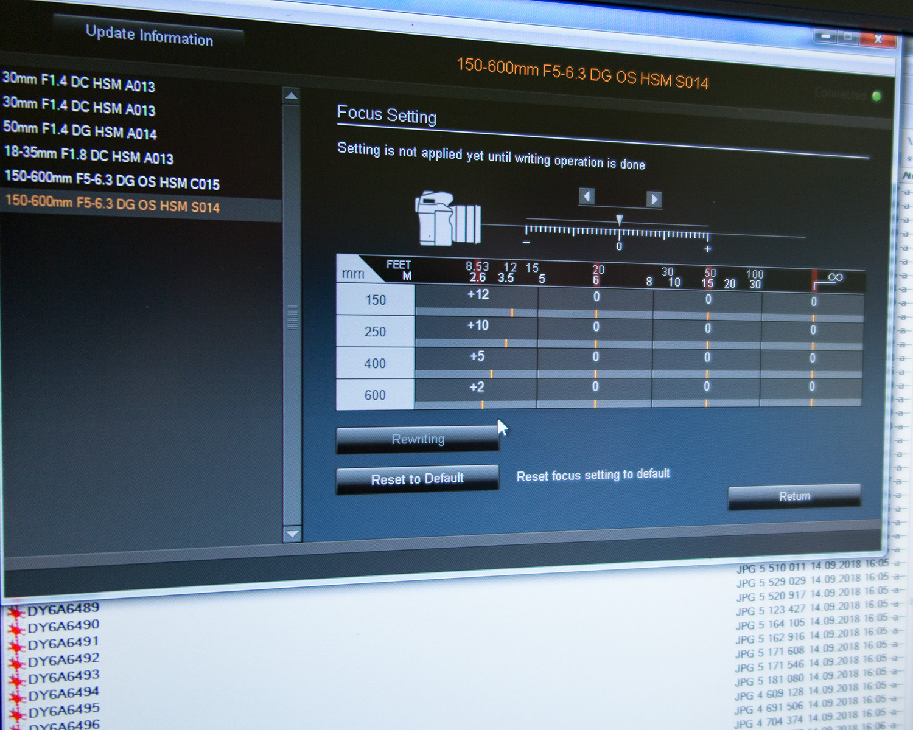Viewport: 913px width, 730px height.
Task: Select the 150-600mm DG OS HSM C015 lens
Action: coord(112,180)
